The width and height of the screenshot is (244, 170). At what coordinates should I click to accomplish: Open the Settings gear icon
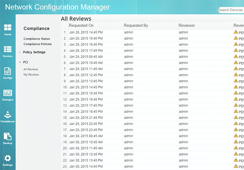[x=8, y=159]
